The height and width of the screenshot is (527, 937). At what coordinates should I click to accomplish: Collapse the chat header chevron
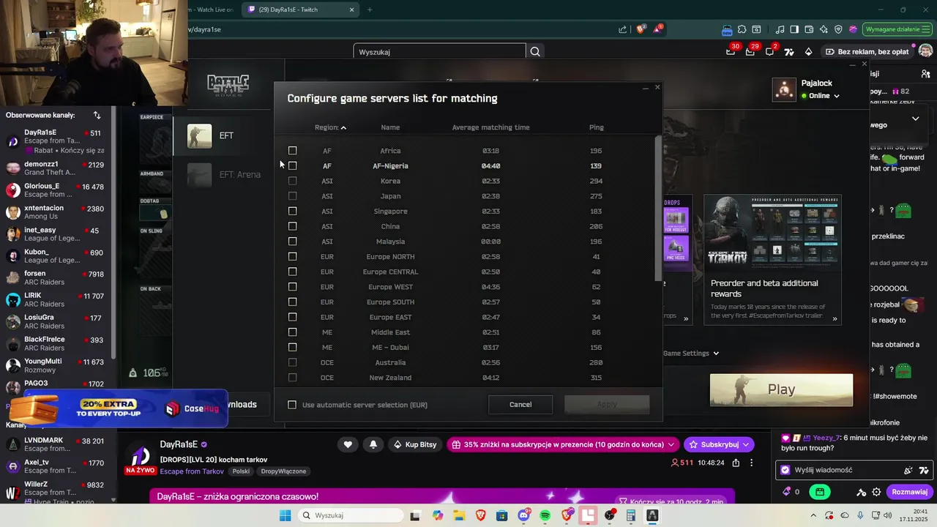coord(915,119)
